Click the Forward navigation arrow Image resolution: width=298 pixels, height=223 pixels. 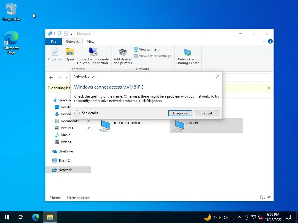click(59, 77)
